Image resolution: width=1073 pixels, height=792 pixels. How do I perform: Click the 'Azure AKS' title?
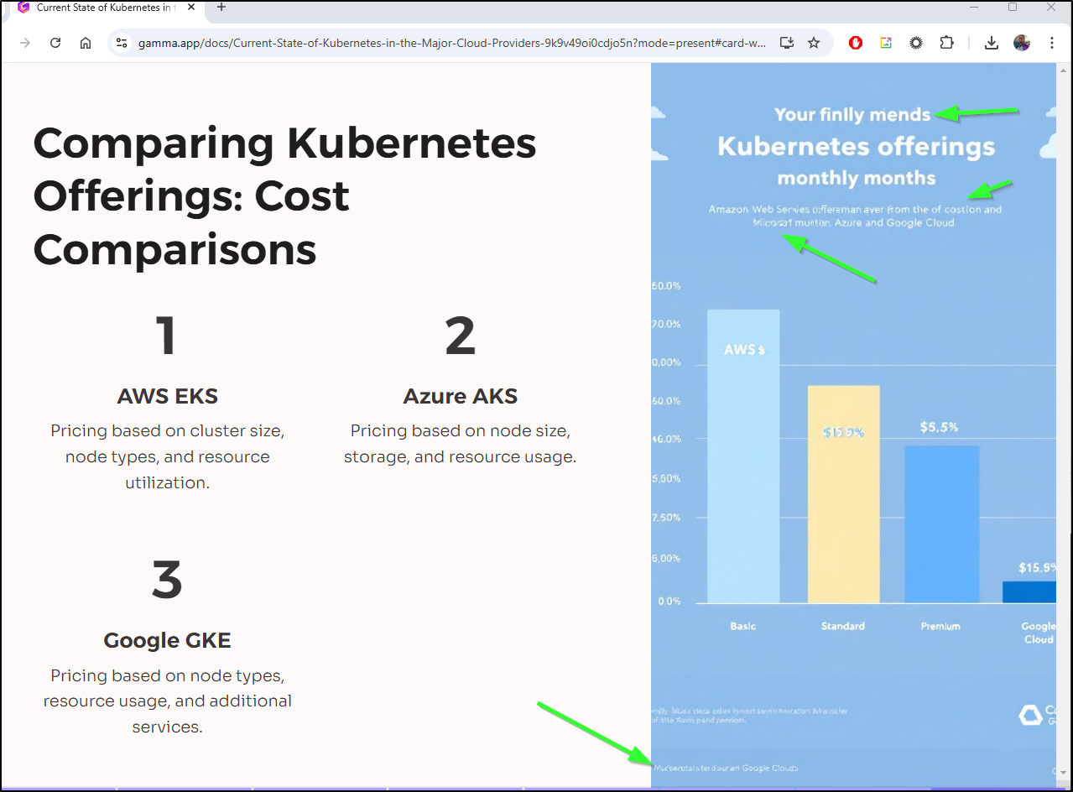(x=461, y=396)
